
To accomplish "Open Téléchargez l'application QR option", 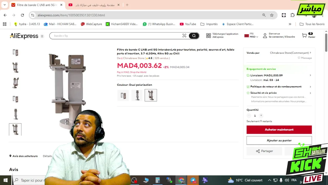I will [222, 35].
